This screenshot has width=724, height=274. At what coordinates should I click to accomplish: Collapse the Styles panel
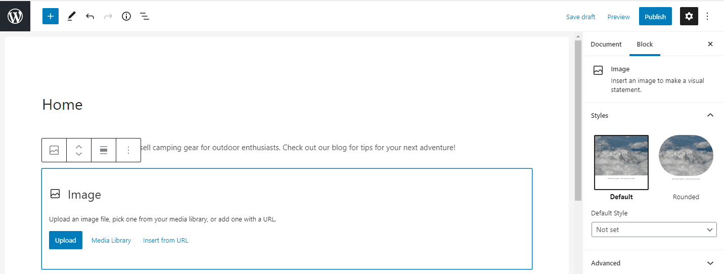coord(710,115)
